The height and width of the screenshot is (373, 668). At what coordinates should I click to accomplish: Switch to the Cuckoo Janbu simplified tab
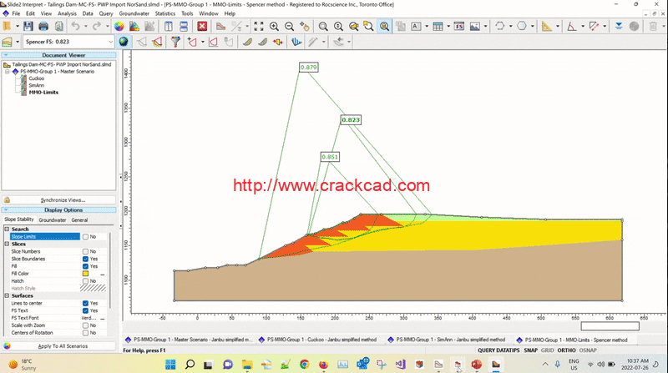tap(318, 340)
